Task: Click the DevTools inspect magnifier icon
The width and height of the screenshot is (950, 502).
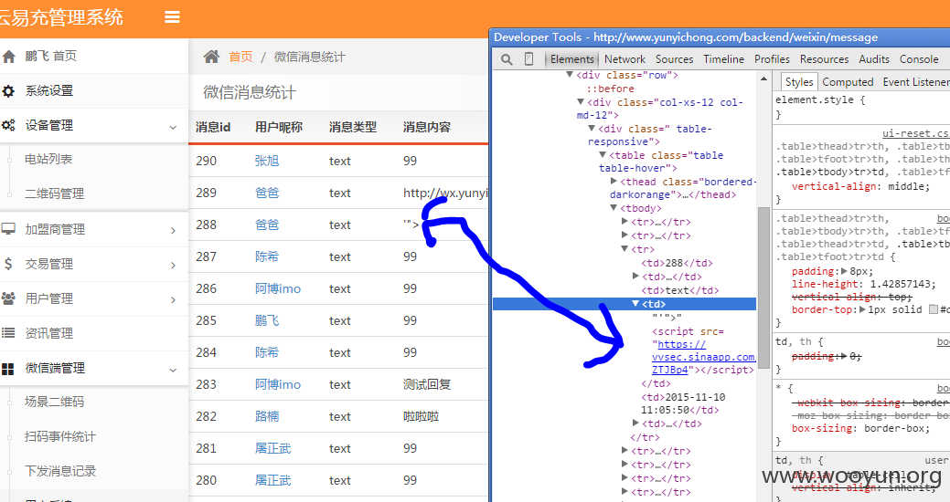Action: [x=507, y=59]
